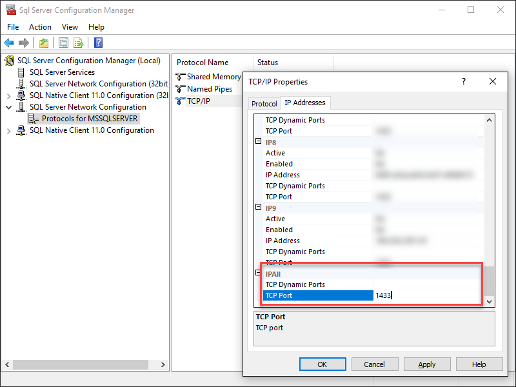Viewport: 516px width, 387px height.
Task: Click the IPAll TCP Port value field
Action: (427, 295)
